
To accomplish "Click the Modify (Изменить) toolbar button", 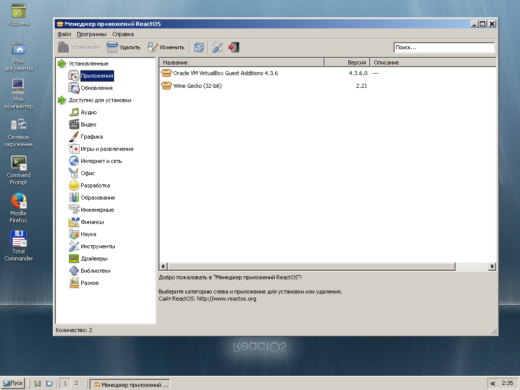I will coord(166,47).
